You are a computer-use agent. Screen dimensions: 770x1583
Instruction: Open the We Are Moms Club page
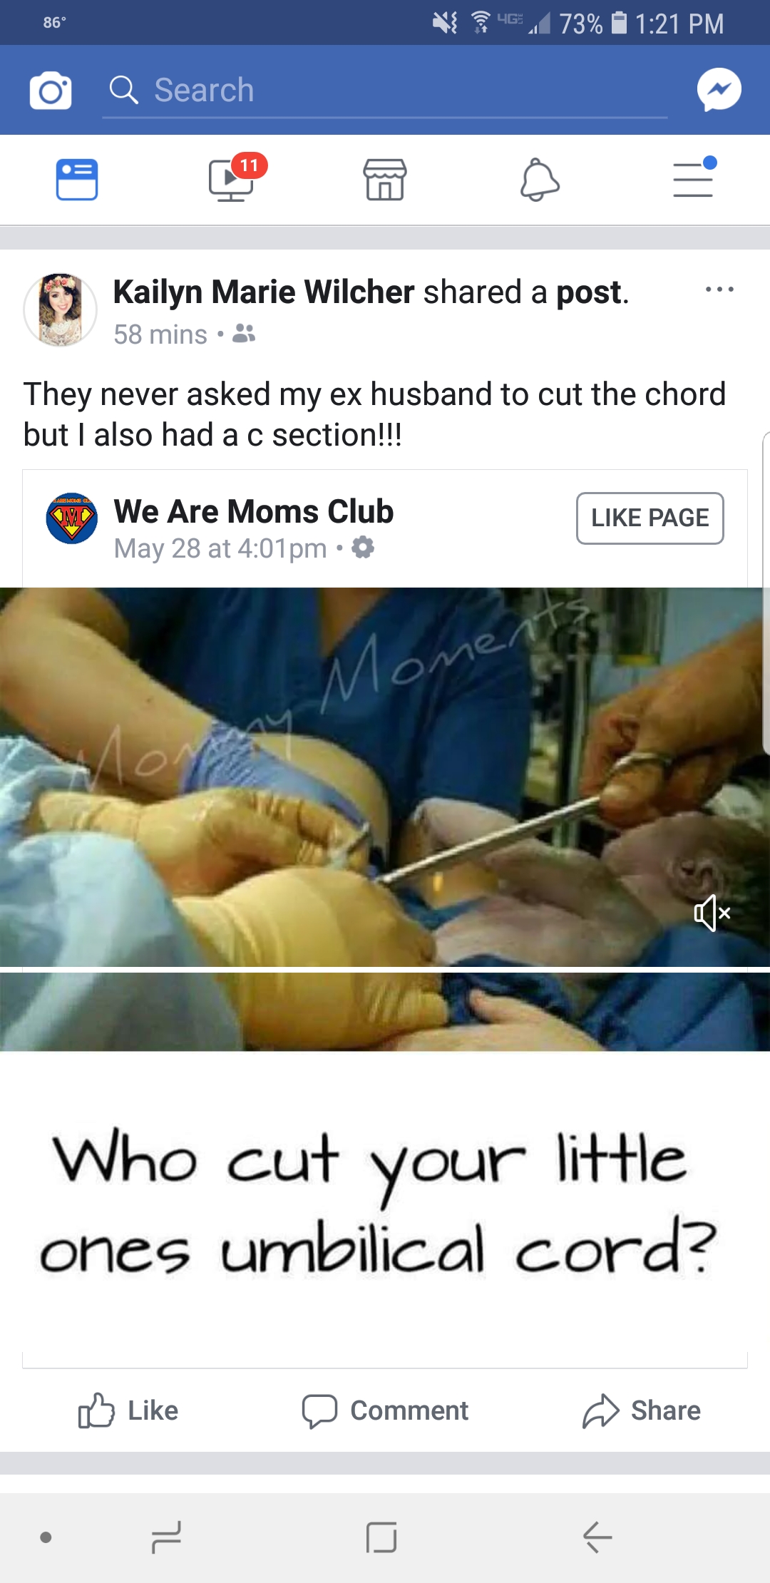(254, 511)
